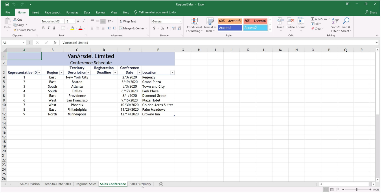Click the Delete cells icon
Image resolution: width=381 pixels, height=193 pixels.
coord(291,21)
